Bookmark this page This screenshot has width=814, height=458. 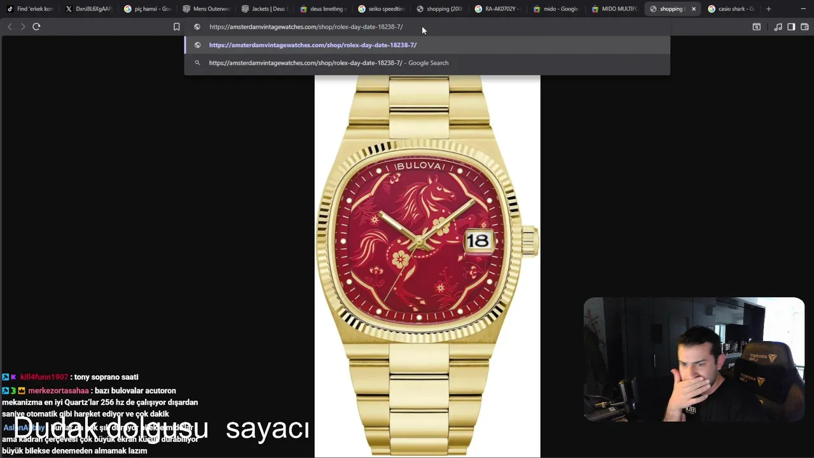177,27
